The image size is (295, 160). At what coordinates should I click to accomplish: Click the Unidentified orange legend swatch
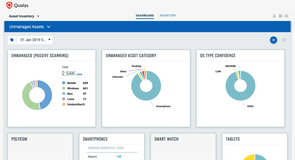coord(64,104)
